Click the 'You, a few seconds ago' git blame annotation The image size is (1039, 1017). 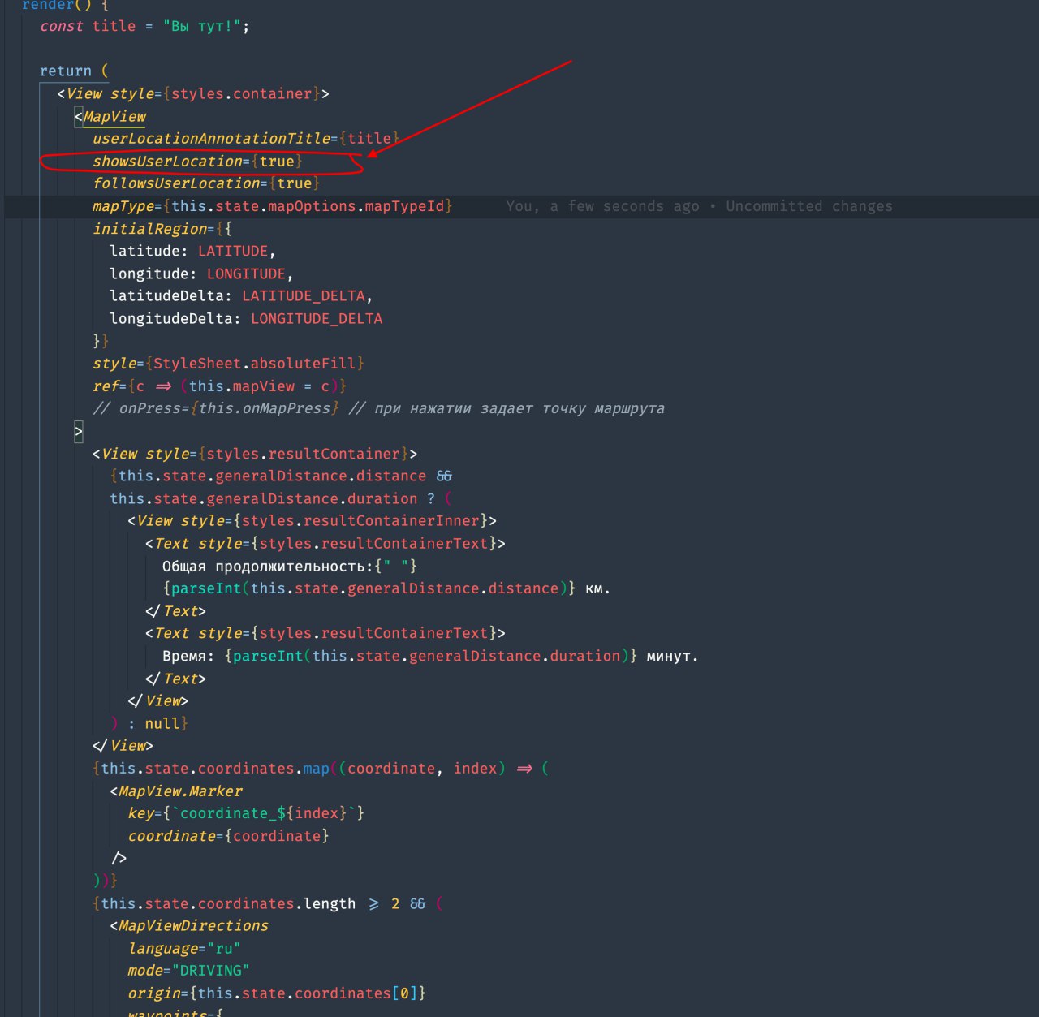click(699, 206)
